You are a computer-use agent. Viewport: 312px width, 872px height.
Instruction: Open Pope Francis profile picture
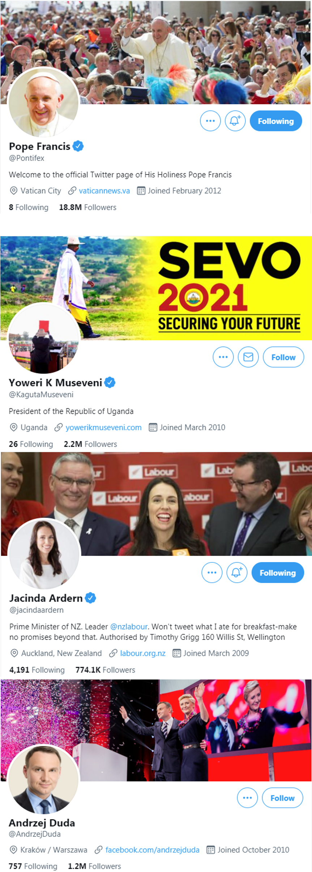[x=43, y=102]
